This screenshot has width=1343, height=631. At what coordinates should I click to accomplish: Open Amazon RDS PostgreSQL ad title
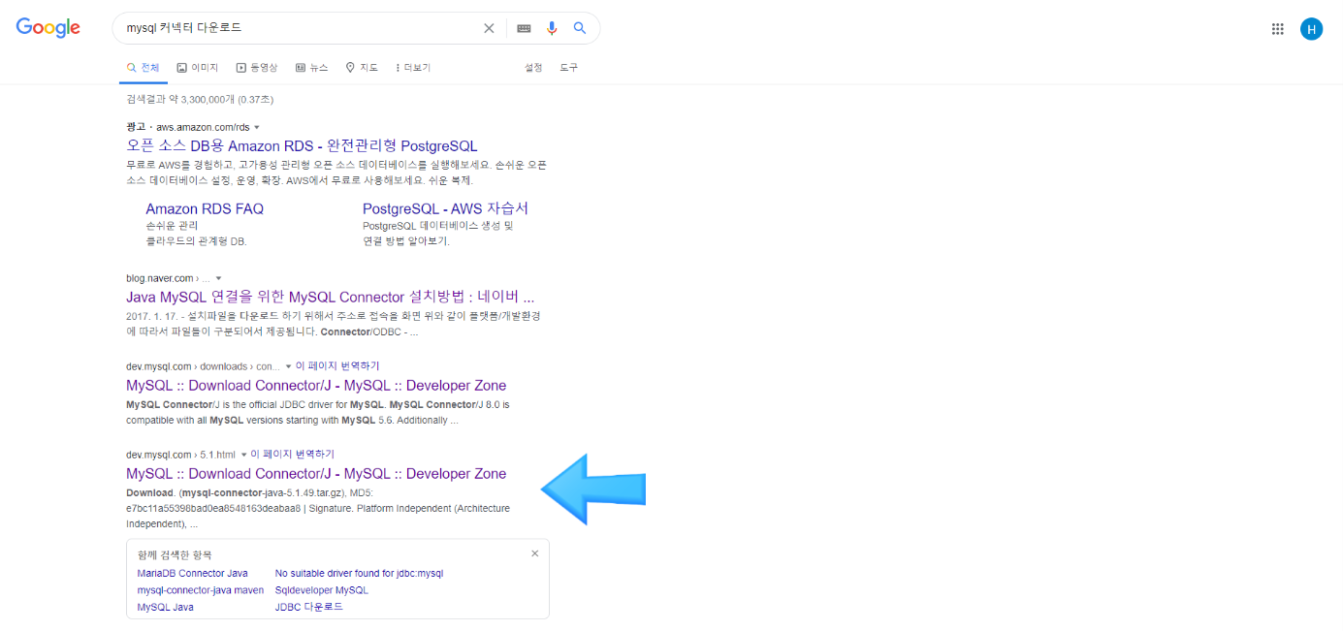pyautogui.click(x=302, y=145)
